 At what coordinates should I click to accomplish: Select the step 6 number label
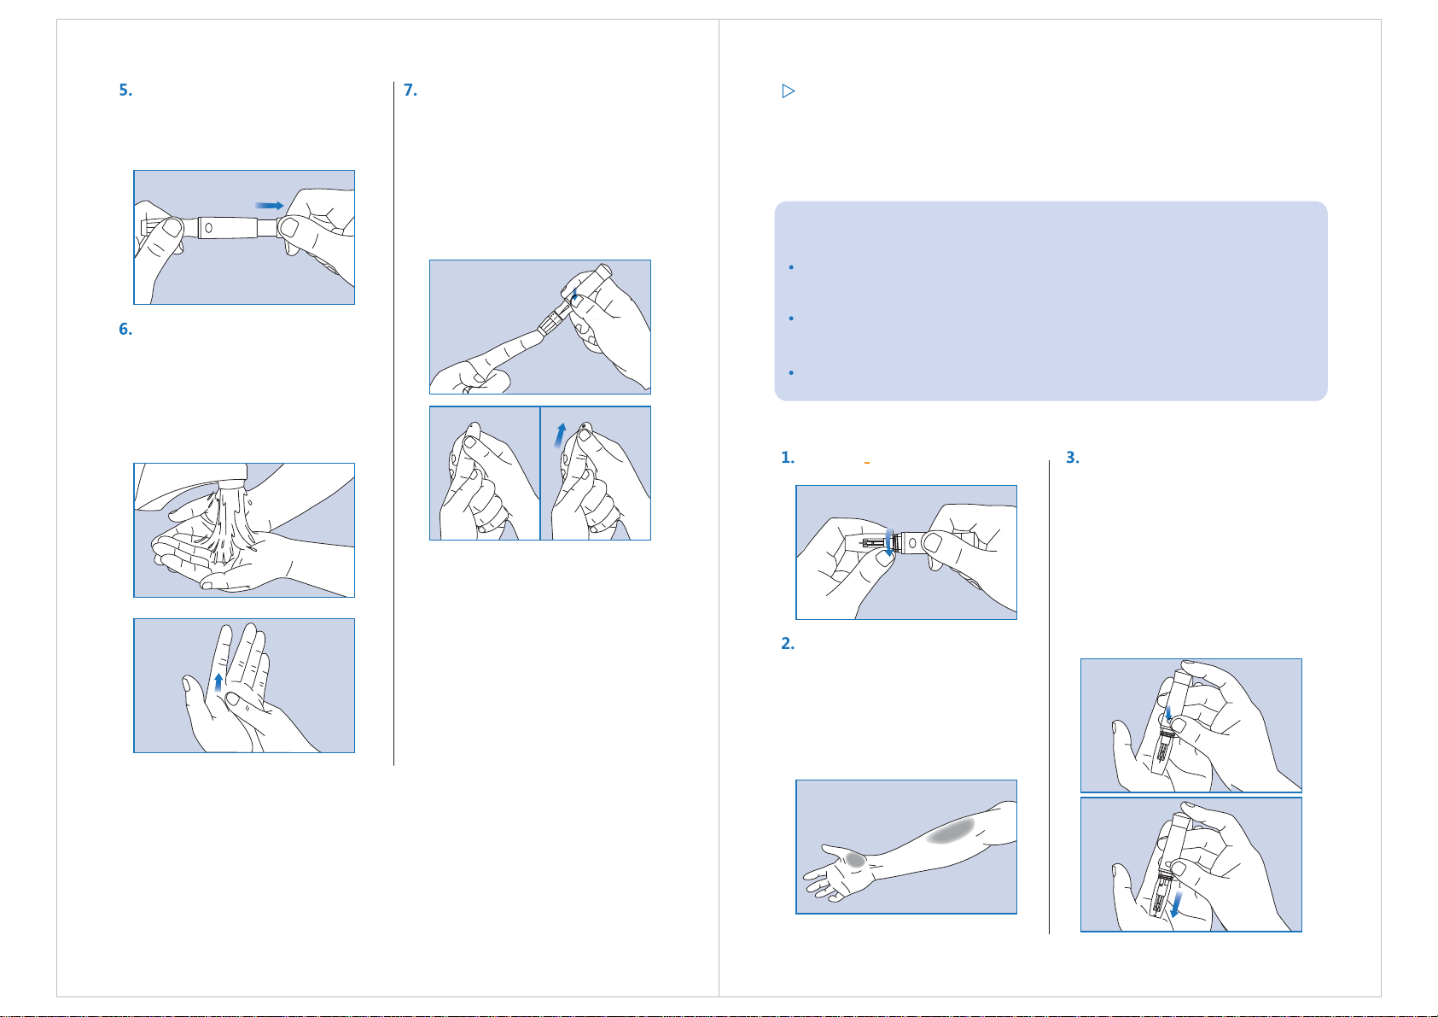pyautogui.click(x=125, y=330)
